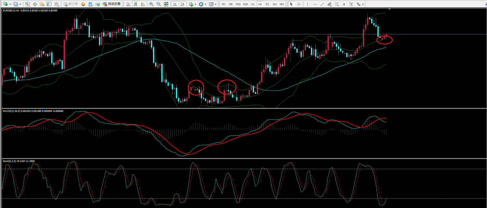
Task: Select the horizontal line drawing tool
Action: point(315,4)
